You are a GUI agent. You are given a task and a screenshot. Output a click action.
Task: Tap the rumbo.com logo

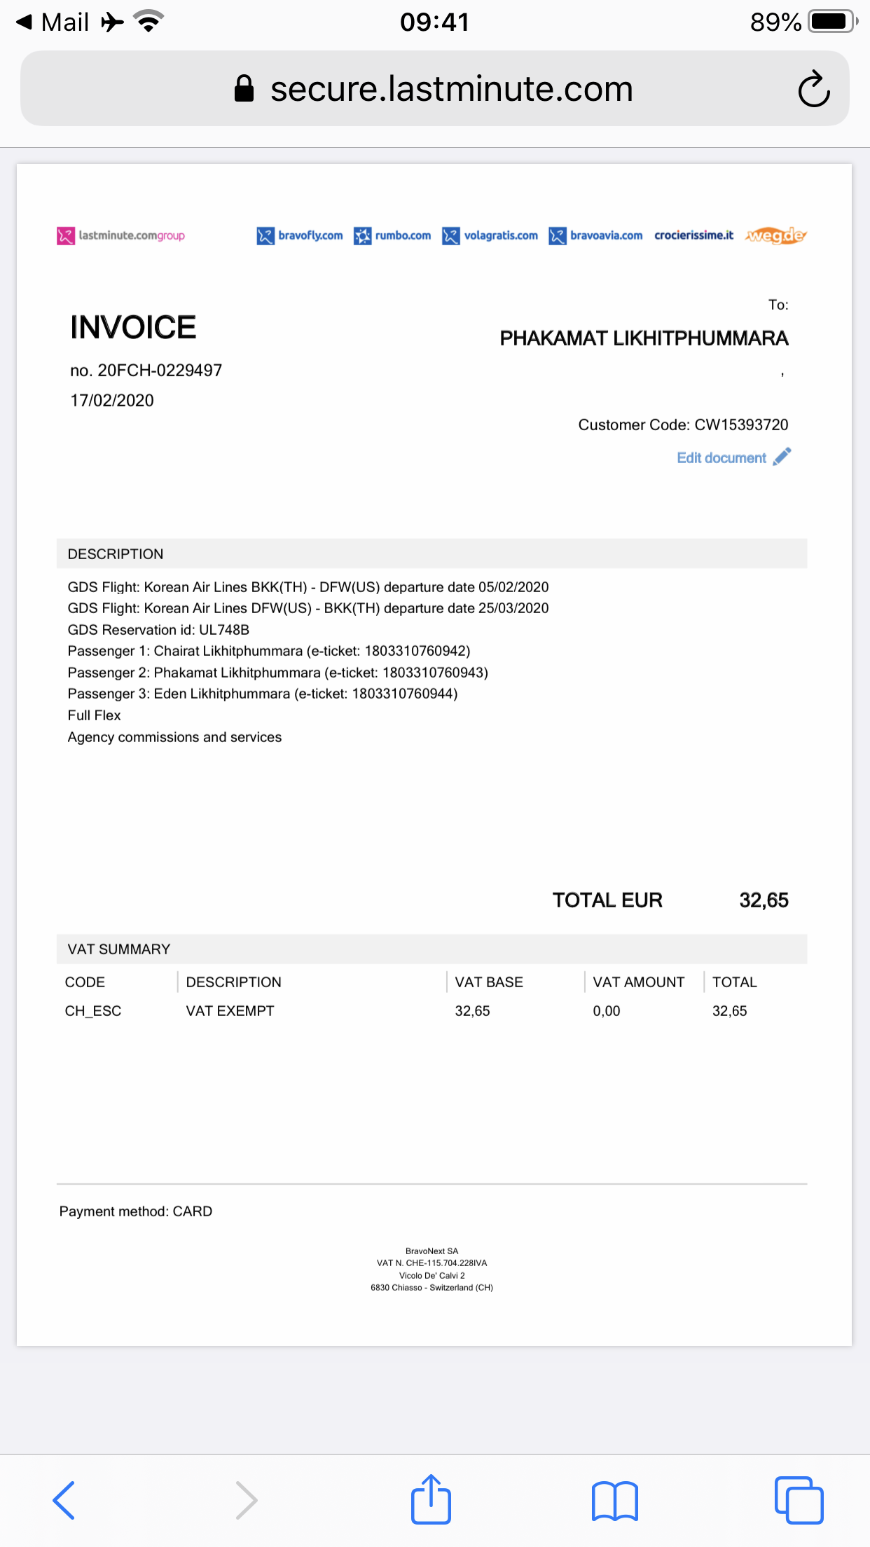click(392, 235)
